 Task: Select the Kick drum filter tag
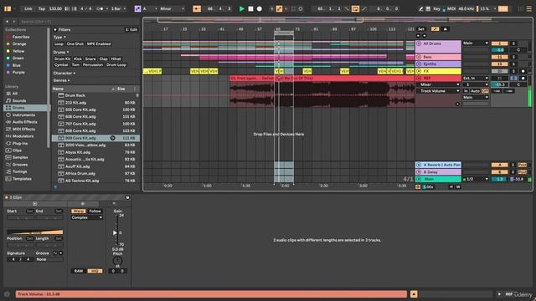[78, 59]
